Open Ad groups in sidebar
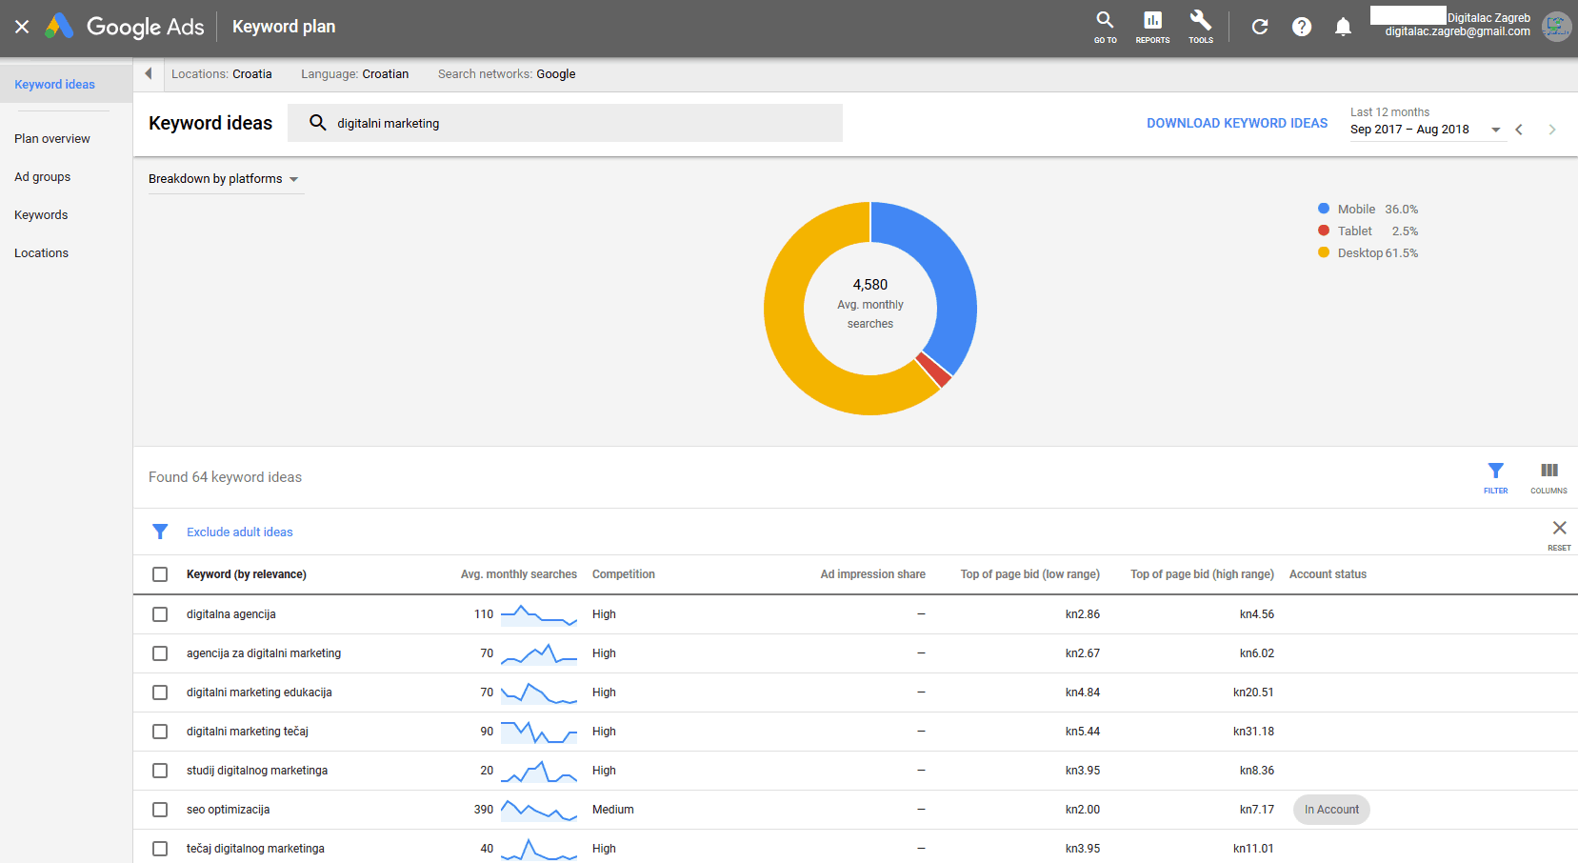Viewport: 1578px width, 863px height. [43, 177]
